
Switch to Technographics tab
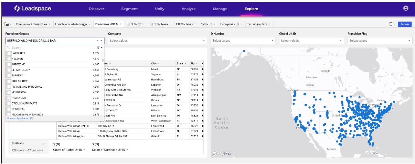[x=259, y=24]
